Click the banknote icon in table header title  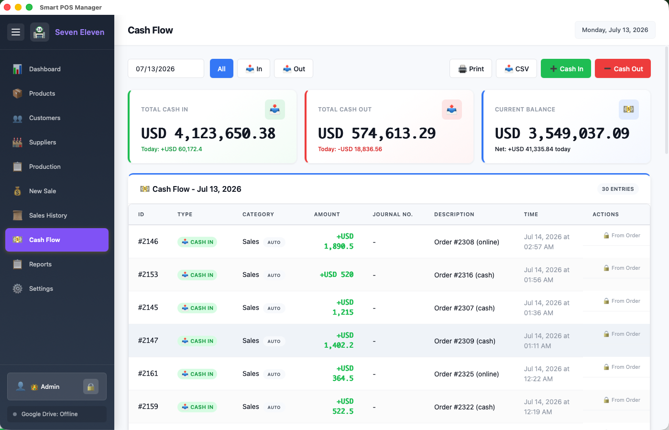click(145, 189)
